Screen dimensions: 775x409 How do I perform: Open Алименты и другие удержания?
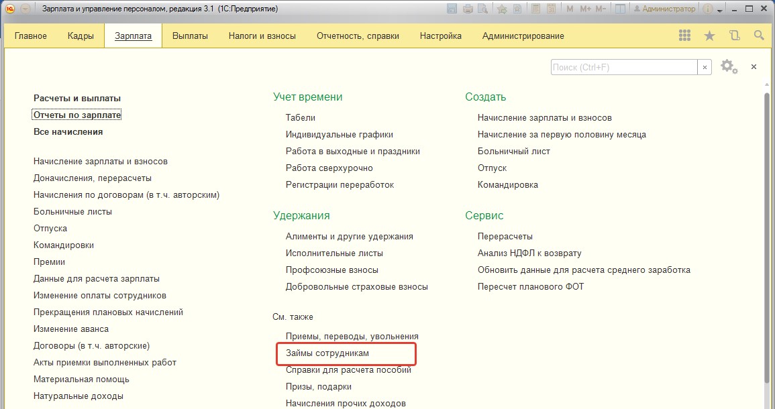coord(350,237)
